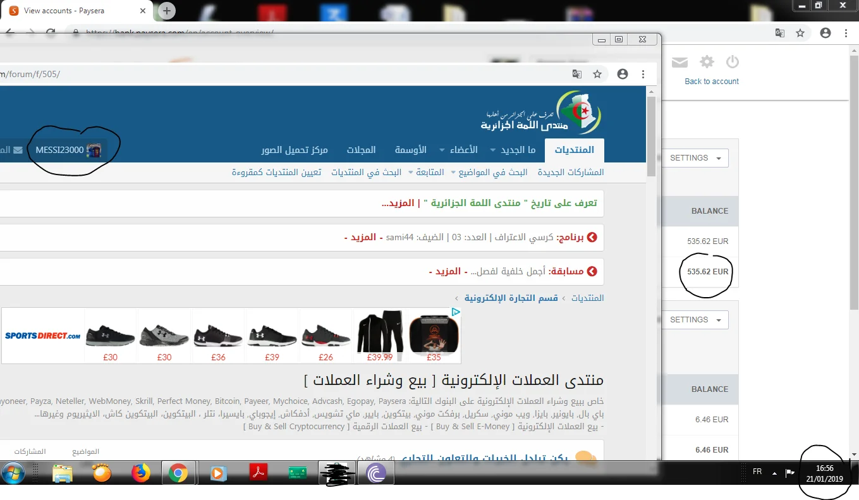Open new tab with plus button
859x500 pixels.
pyautogui.click(x=167, y=11)
